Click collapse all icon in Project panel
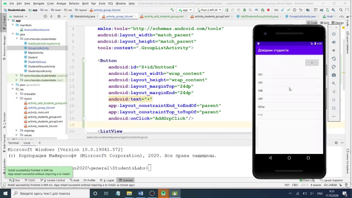 (x=52, y=16)
